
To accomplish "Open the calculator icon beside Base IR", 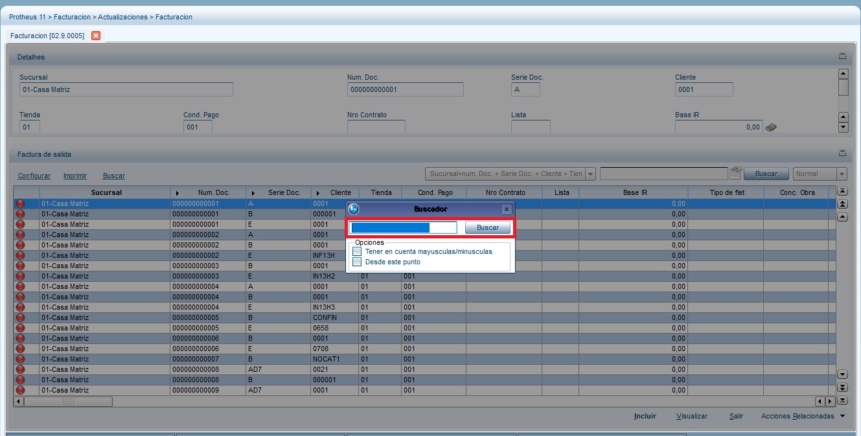I will coord(770,128).
